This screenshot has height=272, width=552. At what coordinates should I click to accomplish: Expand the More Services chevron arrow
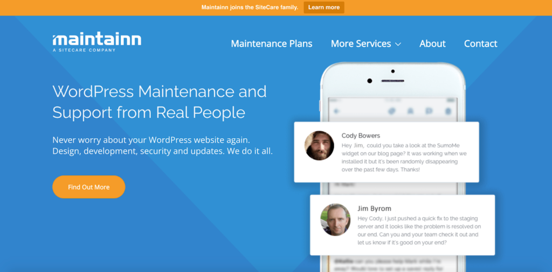point(398,44)
